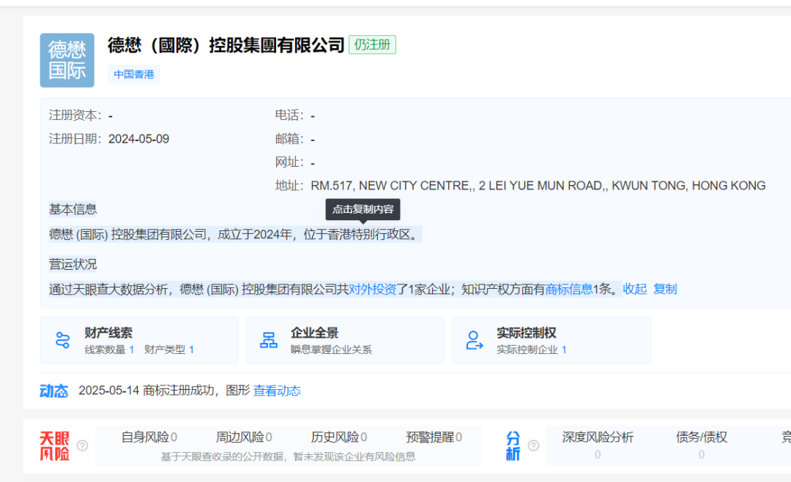Click the help icon beside 分析
Image resolution: width=791 pixels, height=482 pixels.
click(533, 445)
